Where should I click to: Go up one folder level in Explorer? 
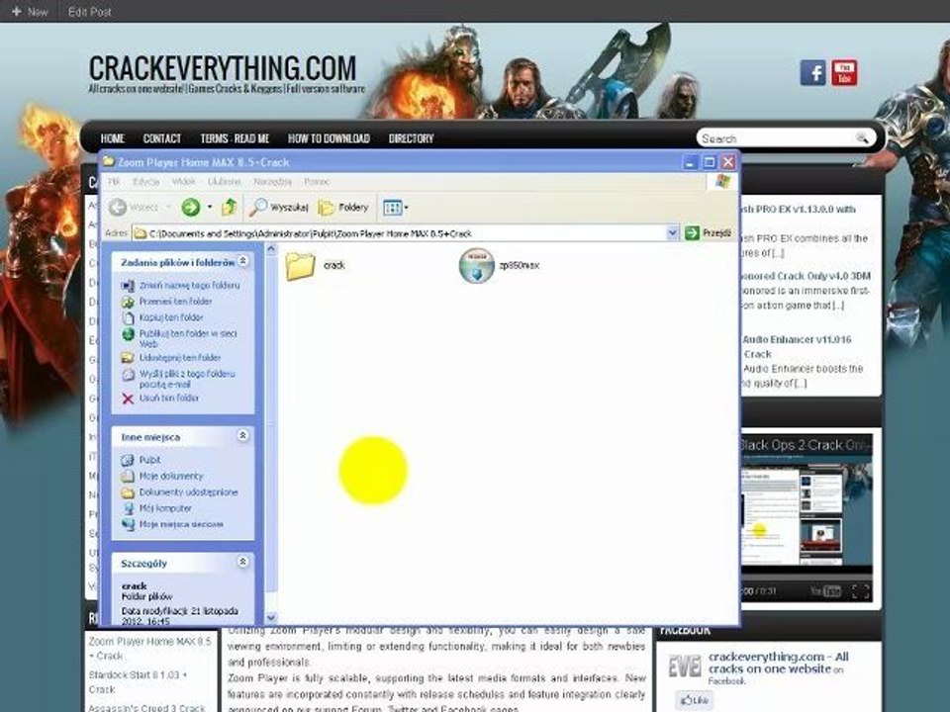pos(229,208)
